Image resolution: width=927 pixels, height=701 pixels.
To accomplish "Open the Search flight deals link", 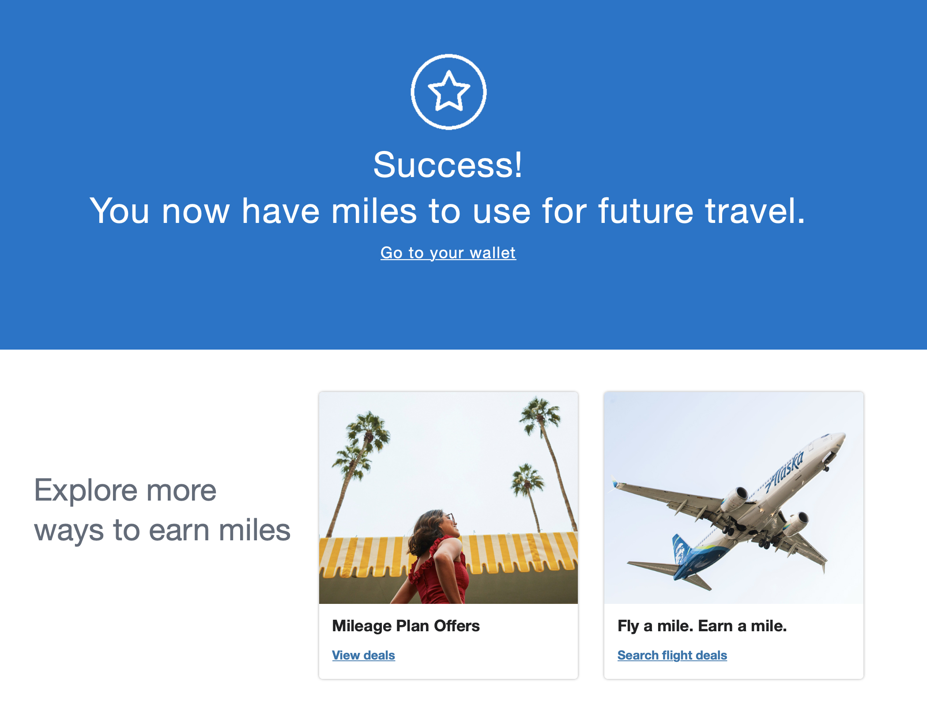I will click(x=672, y=655).
